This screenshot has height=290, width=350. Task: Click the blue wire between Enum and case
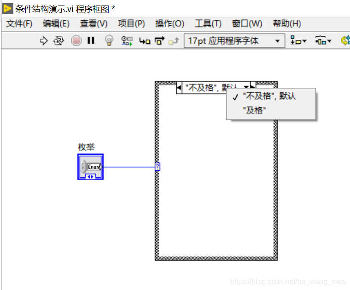point(129,167)
